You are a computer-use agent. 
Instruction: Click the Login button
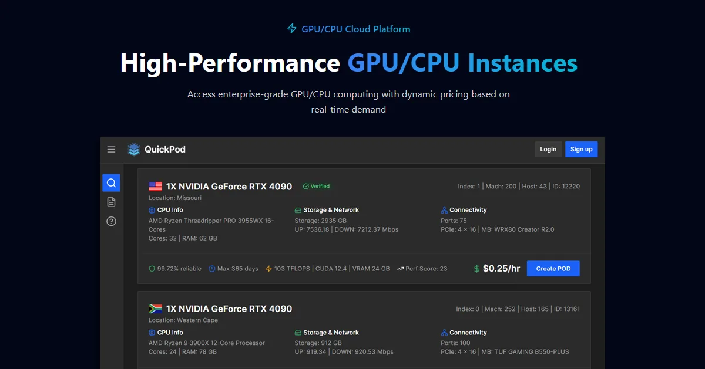click(548, 150)
